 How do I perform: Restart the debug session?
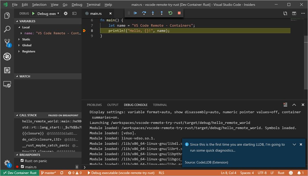170,13
